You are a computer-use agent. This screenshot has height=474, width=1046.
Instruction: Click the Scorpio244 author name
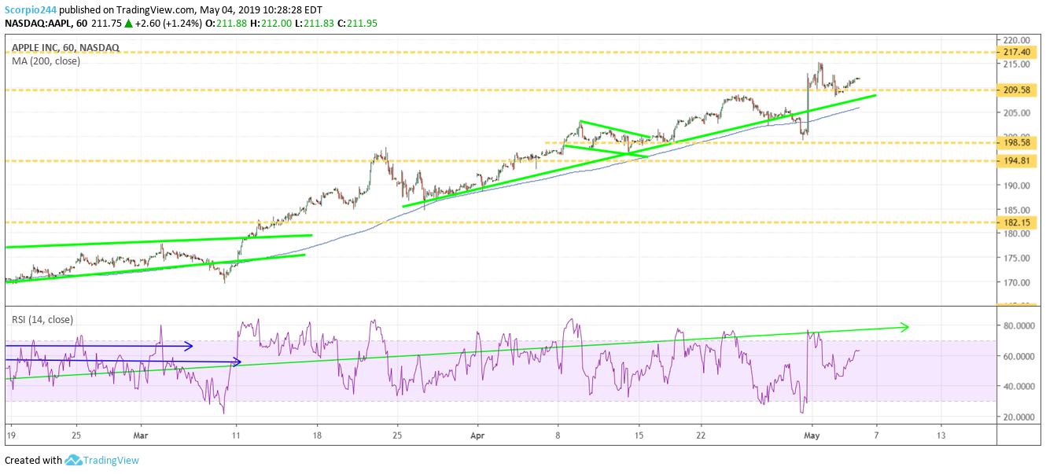click(31, 9)
